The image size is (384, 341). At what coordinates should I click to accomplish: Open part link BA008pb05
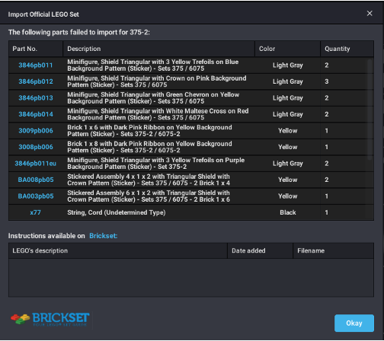tap(36, 180)
